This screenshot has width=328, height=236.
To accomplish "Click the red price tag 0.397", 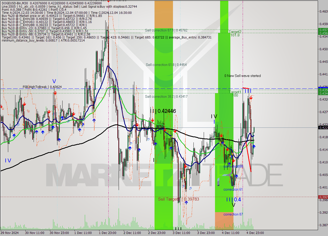I will 323,197.
